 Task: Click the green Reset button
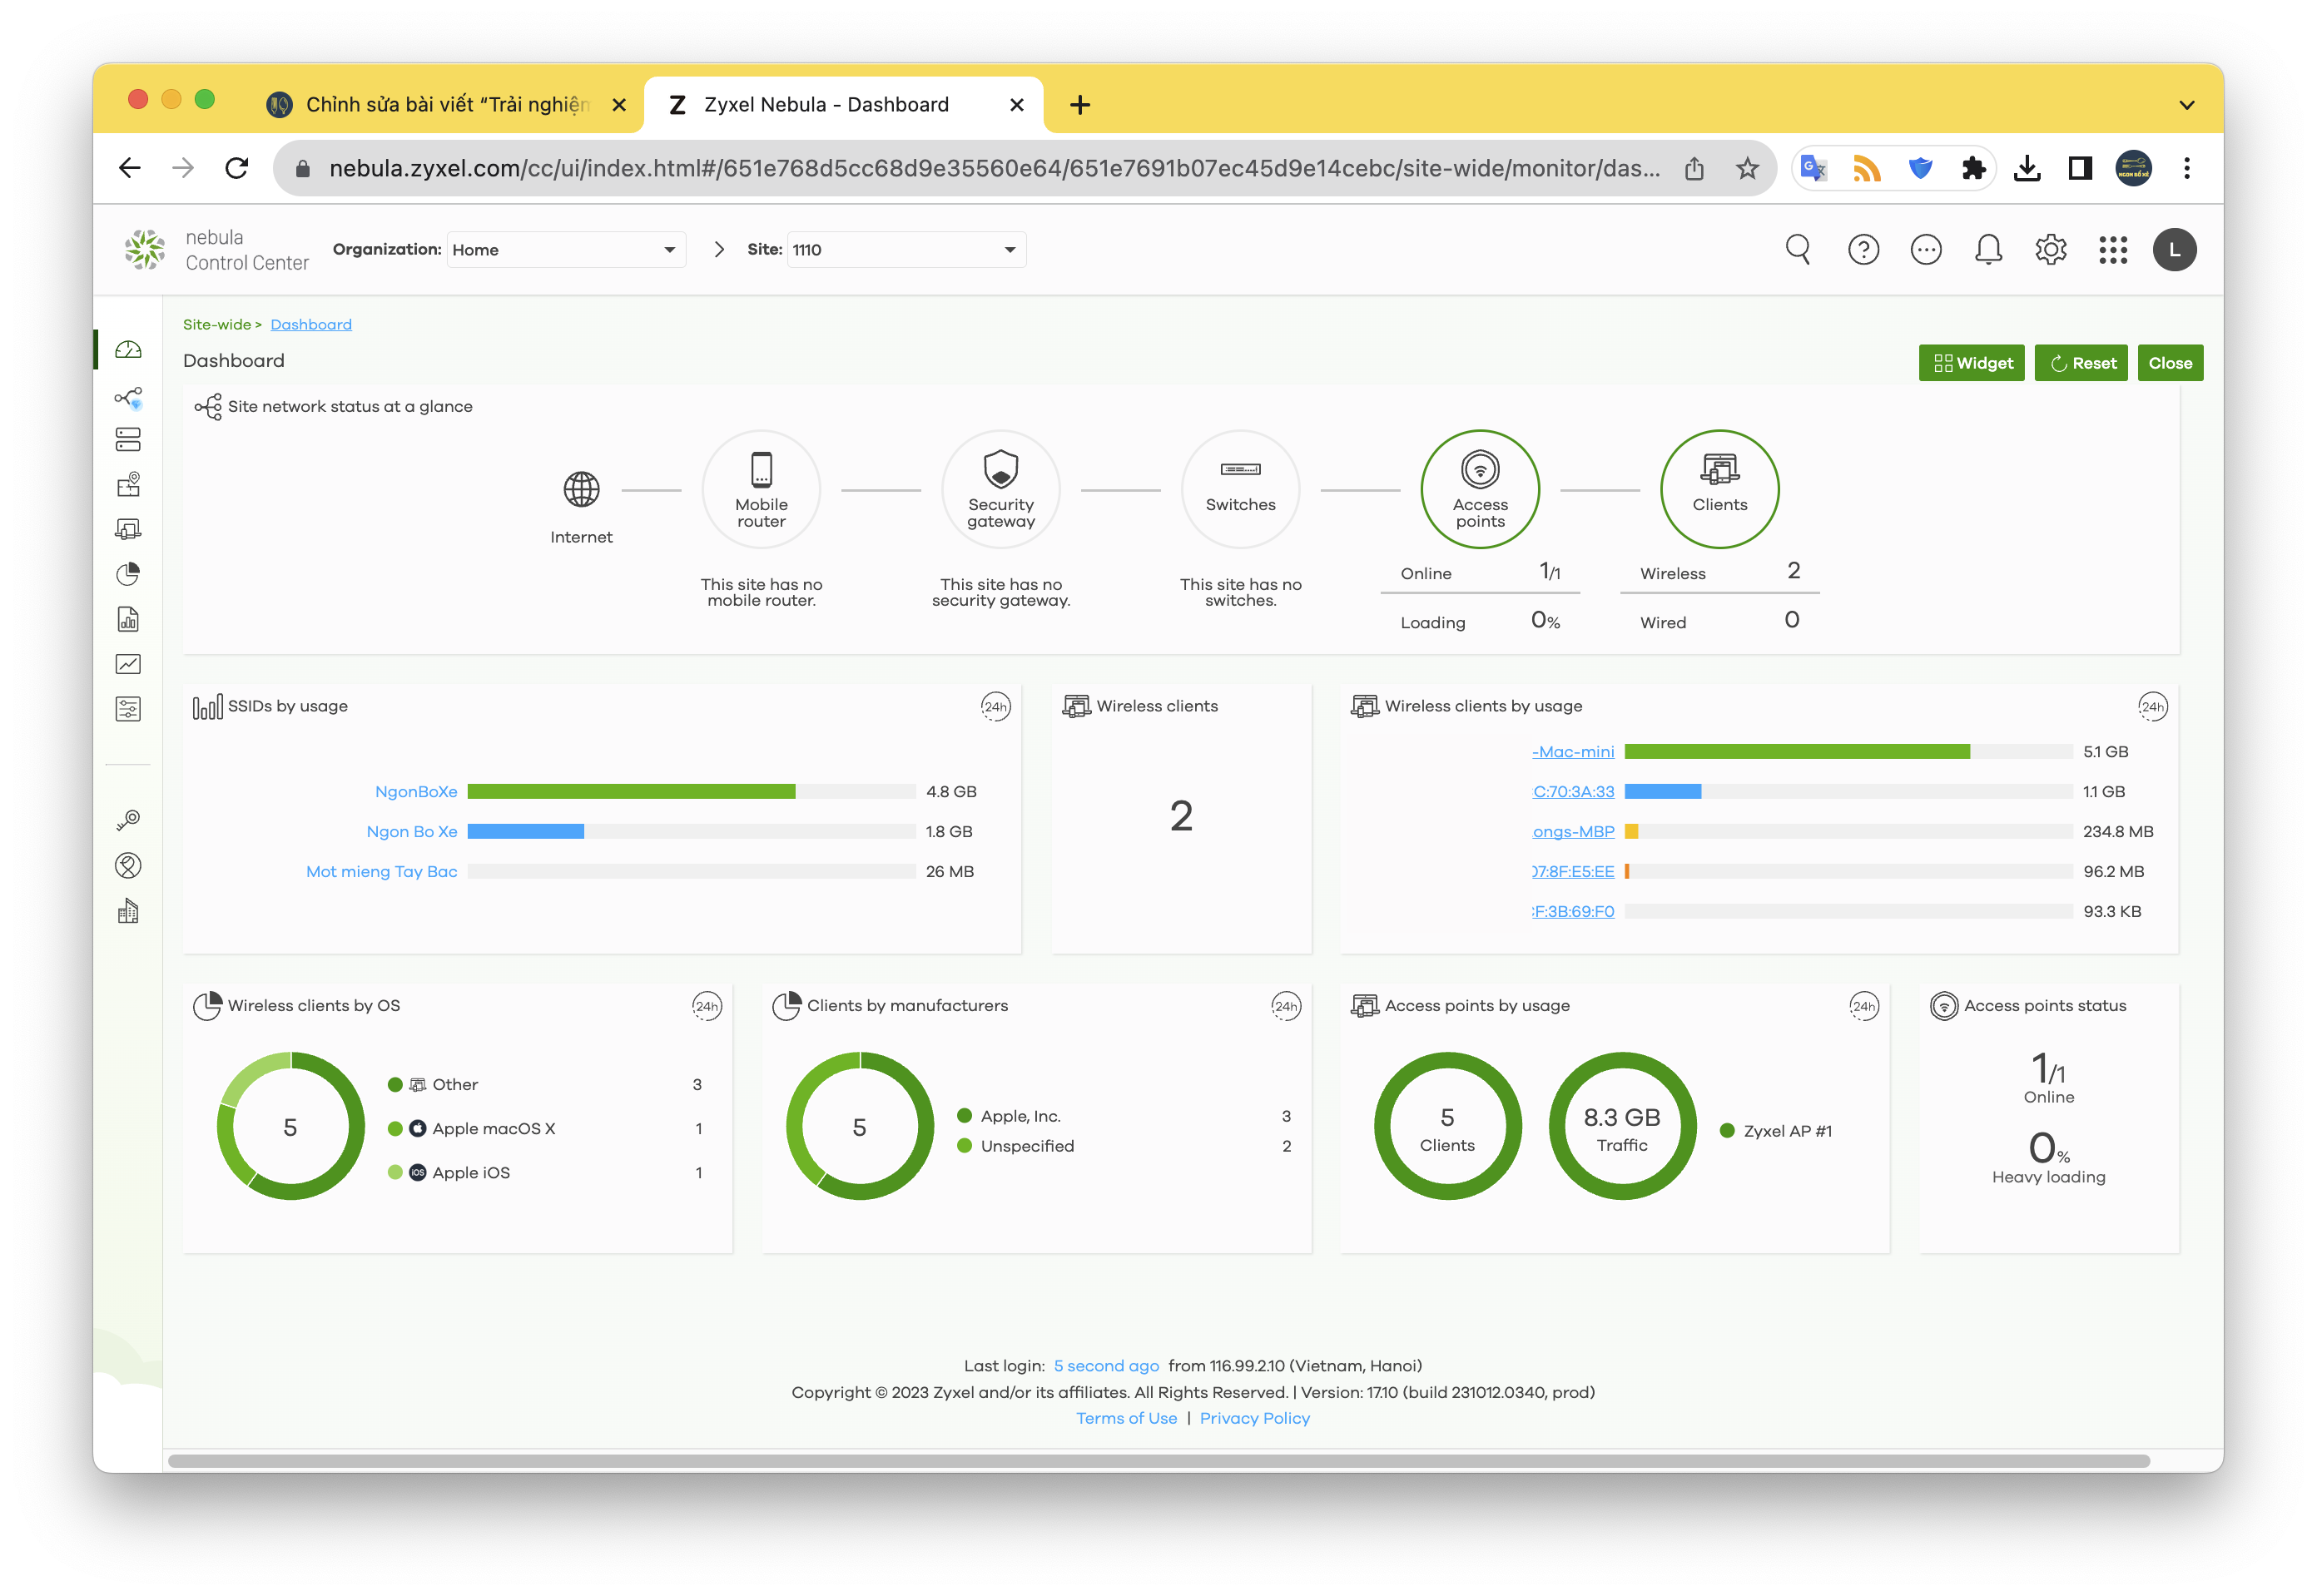point(2081,363)
